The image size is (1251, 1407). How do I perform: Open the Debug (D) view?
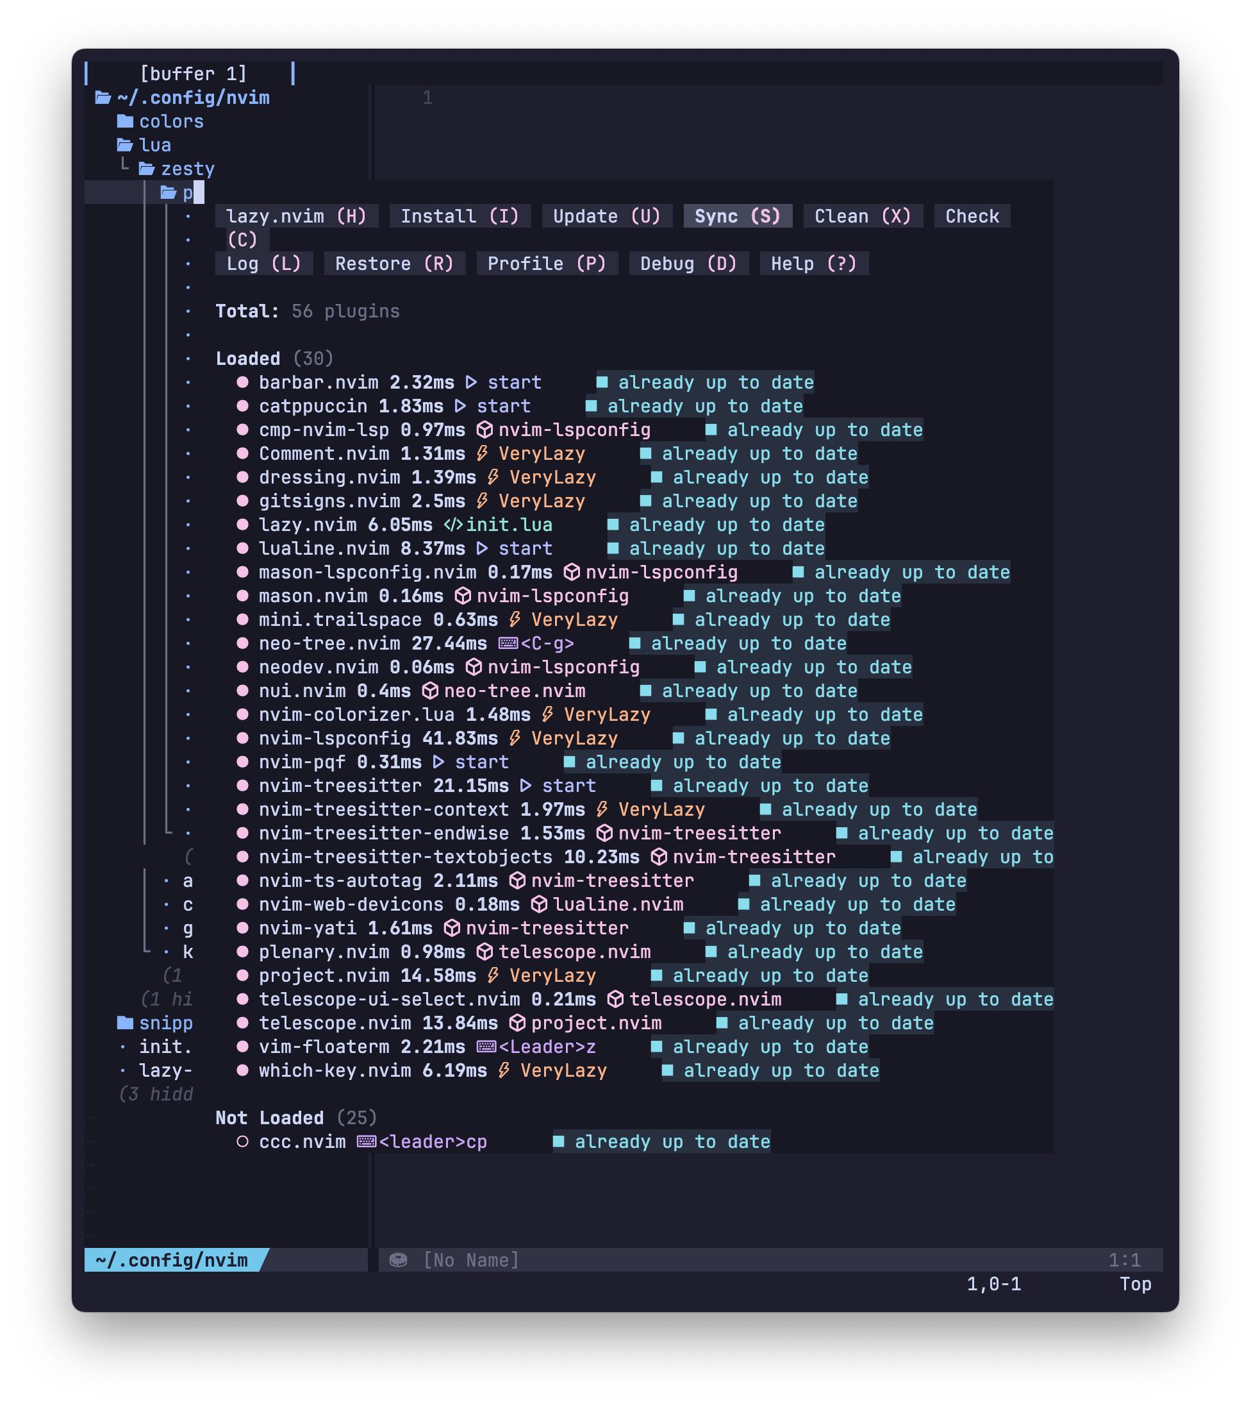688,264
